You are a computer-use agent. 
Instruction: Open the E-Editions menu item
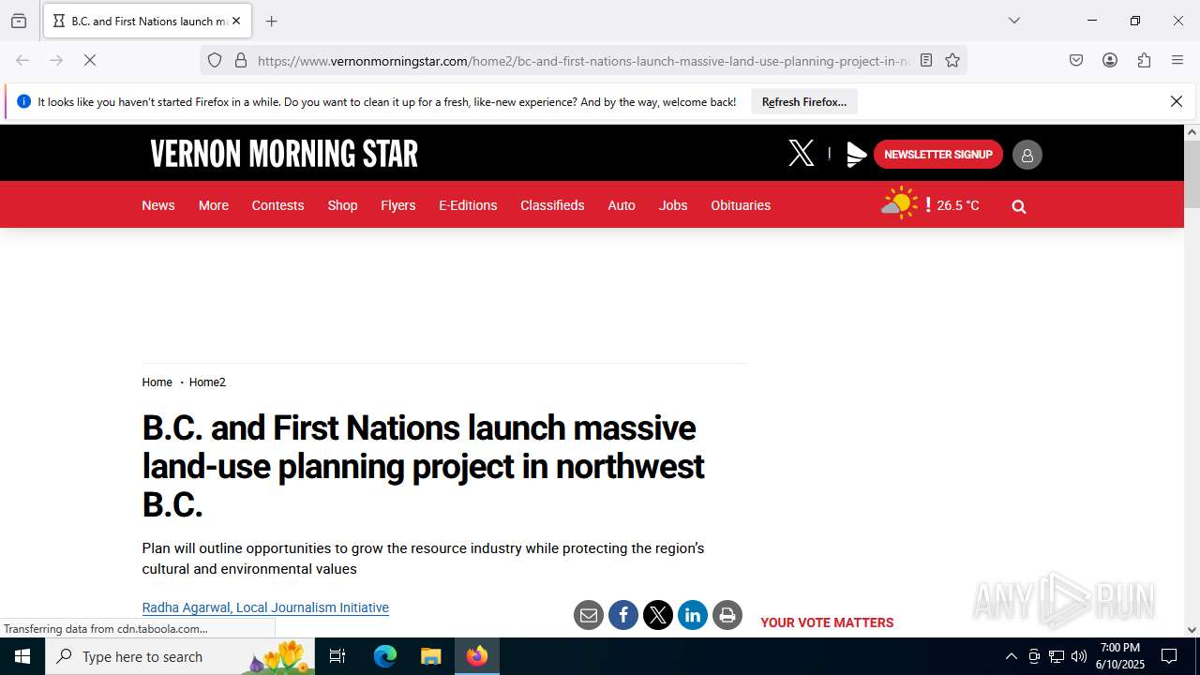coord(468,205)
